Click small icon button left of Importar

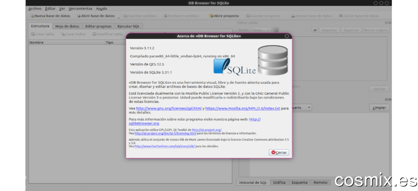coord(315,30)
